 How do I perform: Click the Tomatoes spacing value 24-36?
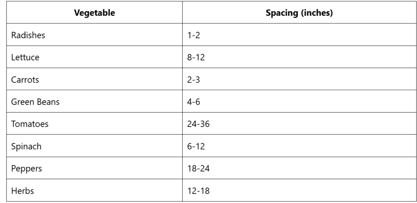tap(198, 124)
